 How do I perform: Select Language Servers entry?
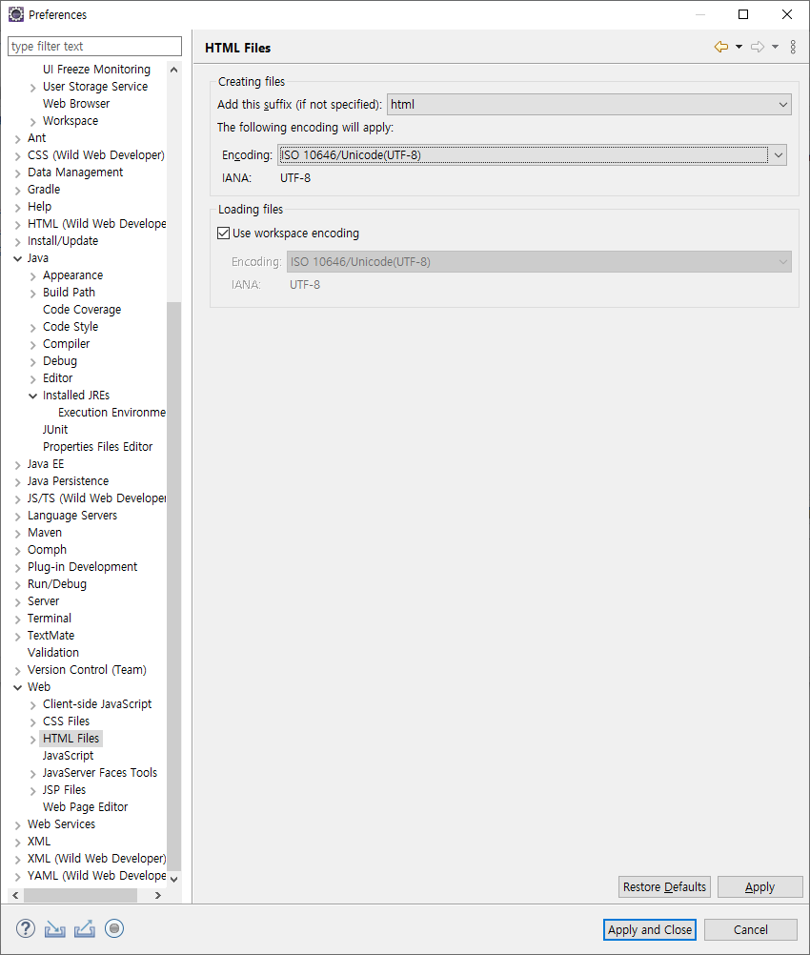point(71,516)
